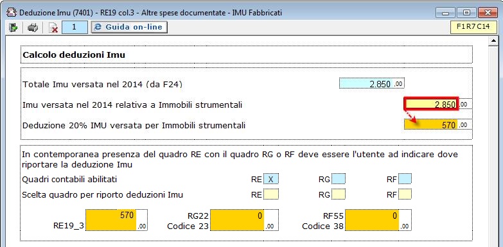Viewport: 503px width, 247px height.
Task: Open the Guida on-line help button
Action: (129, 27)
